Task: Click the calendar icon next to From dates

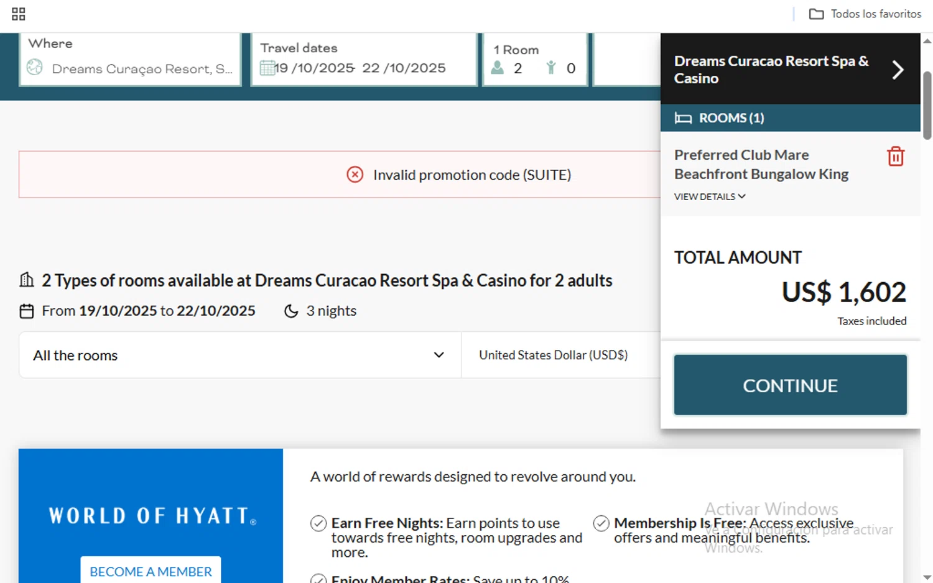Action: (x=27, y=311)
